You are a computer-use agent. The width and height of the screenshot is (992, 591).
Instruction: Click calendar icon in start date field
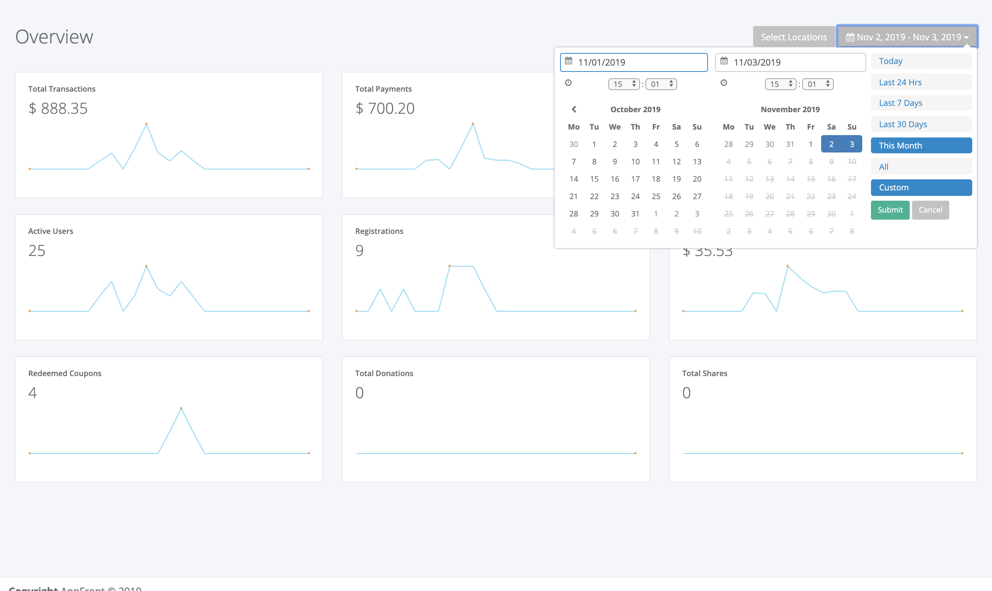568,61
